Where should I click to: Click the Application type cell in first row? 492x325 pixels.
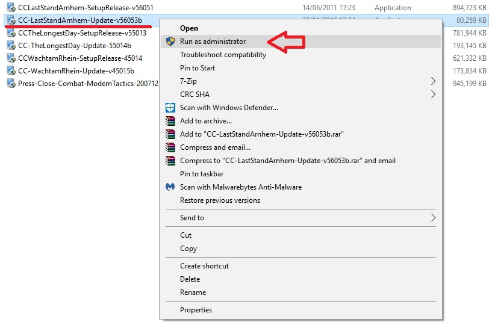pos(393,8)
